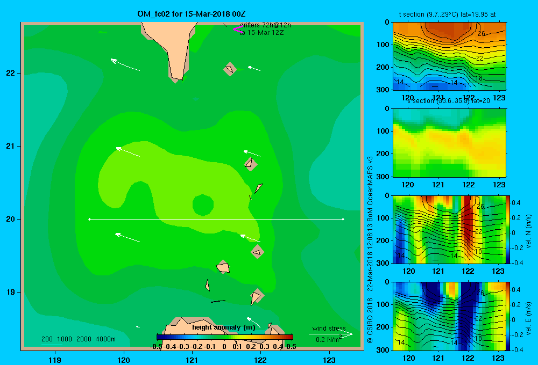Viewport: 538px width, 365px height.
Task: Click the '0.4' tick on the vel. N scale
Action: (516, 203)
